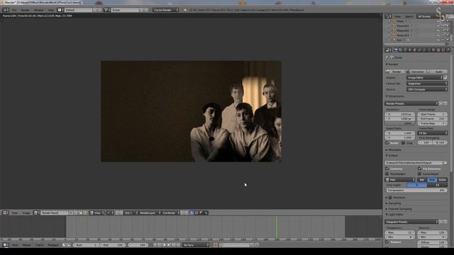The height and width of the screenshot is (255, 454).
Task: Select the Material tab icon in Properties
Action: pos(433,50)
